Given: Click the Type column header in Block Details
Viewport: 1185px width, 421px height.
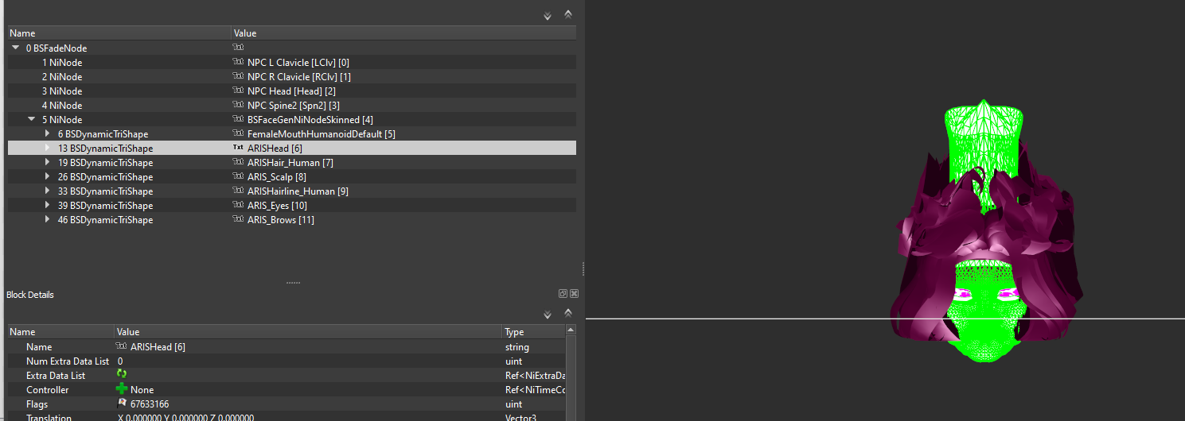Looking at the screenshot, I should [x=534, y=332].
